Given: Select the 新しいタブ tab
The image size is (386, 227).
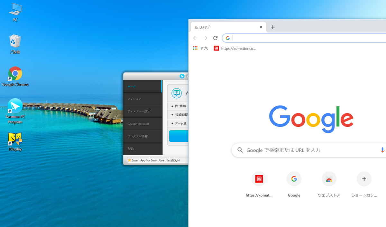Looking at the screenshot, I should 228,27.
